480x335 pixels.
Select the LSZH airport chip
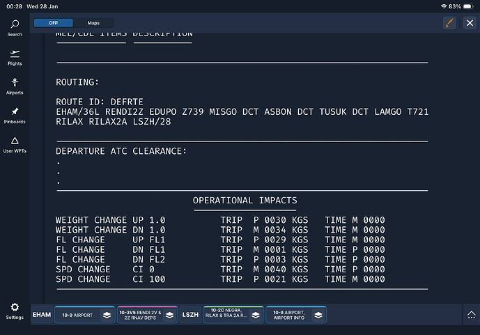point(190,315)
